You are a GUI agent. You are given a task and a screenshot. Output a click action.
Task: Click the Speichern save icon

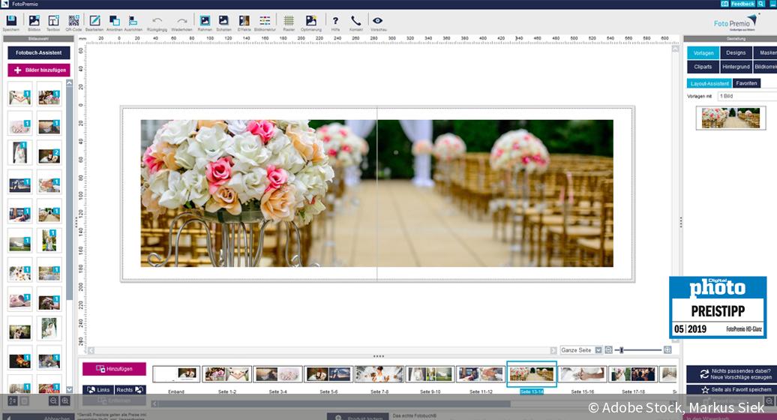10,21
